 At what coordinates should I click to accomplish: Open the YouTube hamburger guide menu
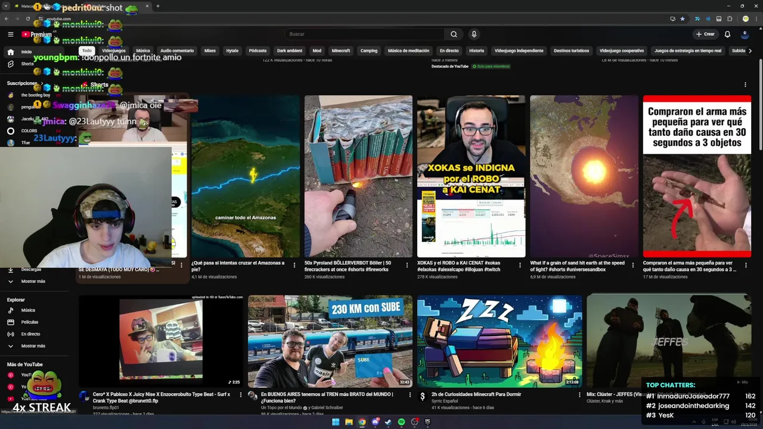point(11,35)
